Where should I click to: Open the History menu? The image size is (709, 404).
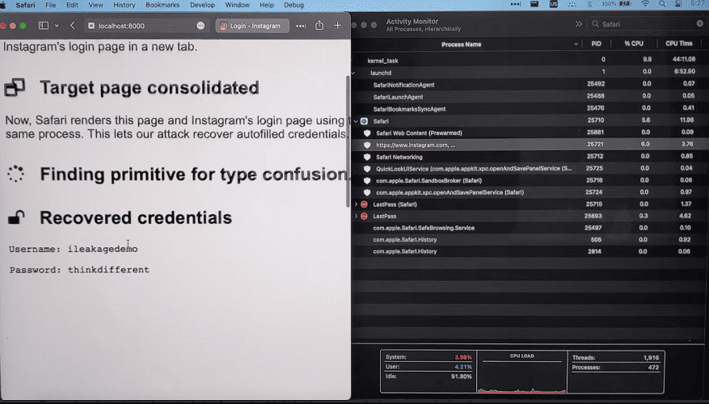click(124, 5)
